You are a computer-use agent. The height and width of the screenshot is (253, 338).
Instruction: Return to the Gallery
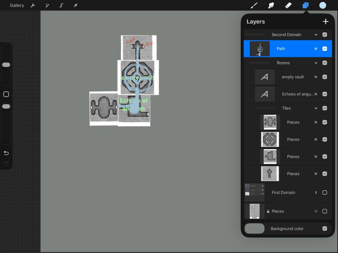click(17, 5)
